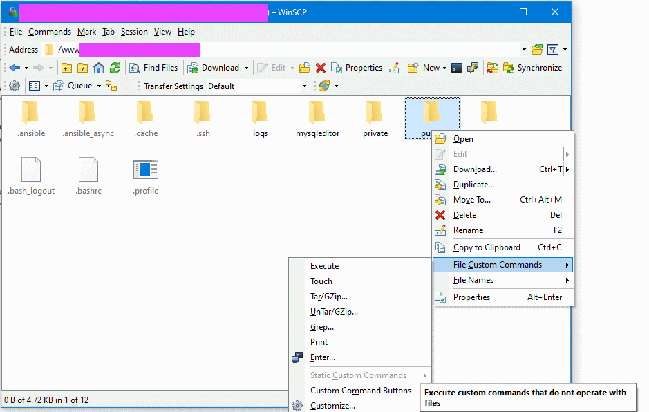The image size is (649, 412).
Task: Open the parent directory icon
Action: (x=67, y=68)
